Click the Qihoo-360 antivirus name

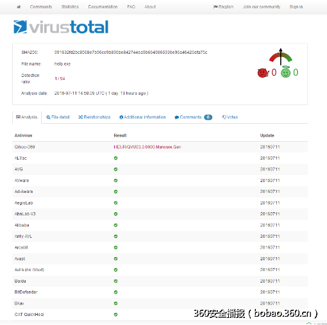24,147
